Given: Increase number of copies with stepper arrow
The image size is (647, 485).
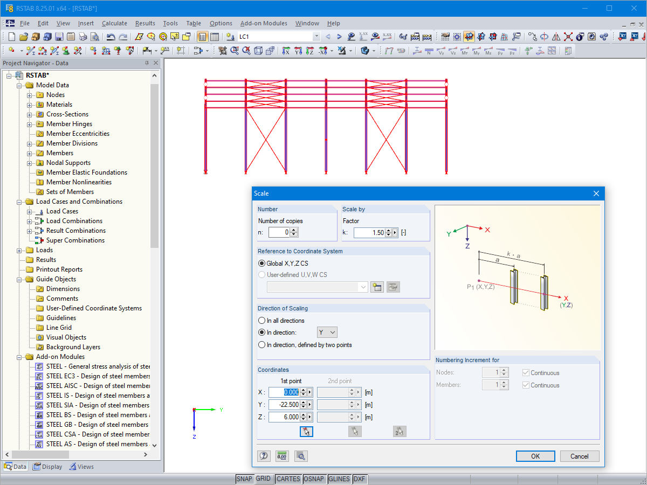Looking at the screenshot, I should pos(294,230).
